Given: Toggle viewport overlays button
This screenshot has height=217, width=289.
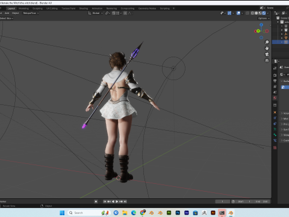Looking at the screenshot, I should tap(238, 13).
